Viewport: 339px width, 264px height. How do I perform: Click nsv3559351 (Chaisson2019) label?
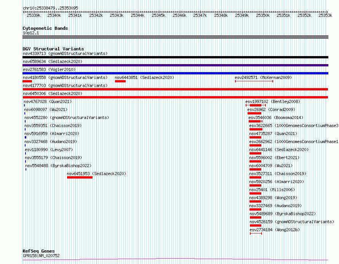pyautogui.click(x=53, y=126)
